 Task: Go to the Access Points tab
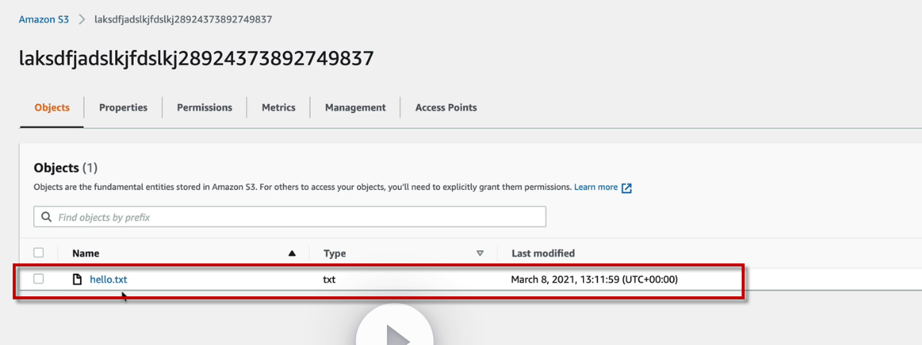446,108
